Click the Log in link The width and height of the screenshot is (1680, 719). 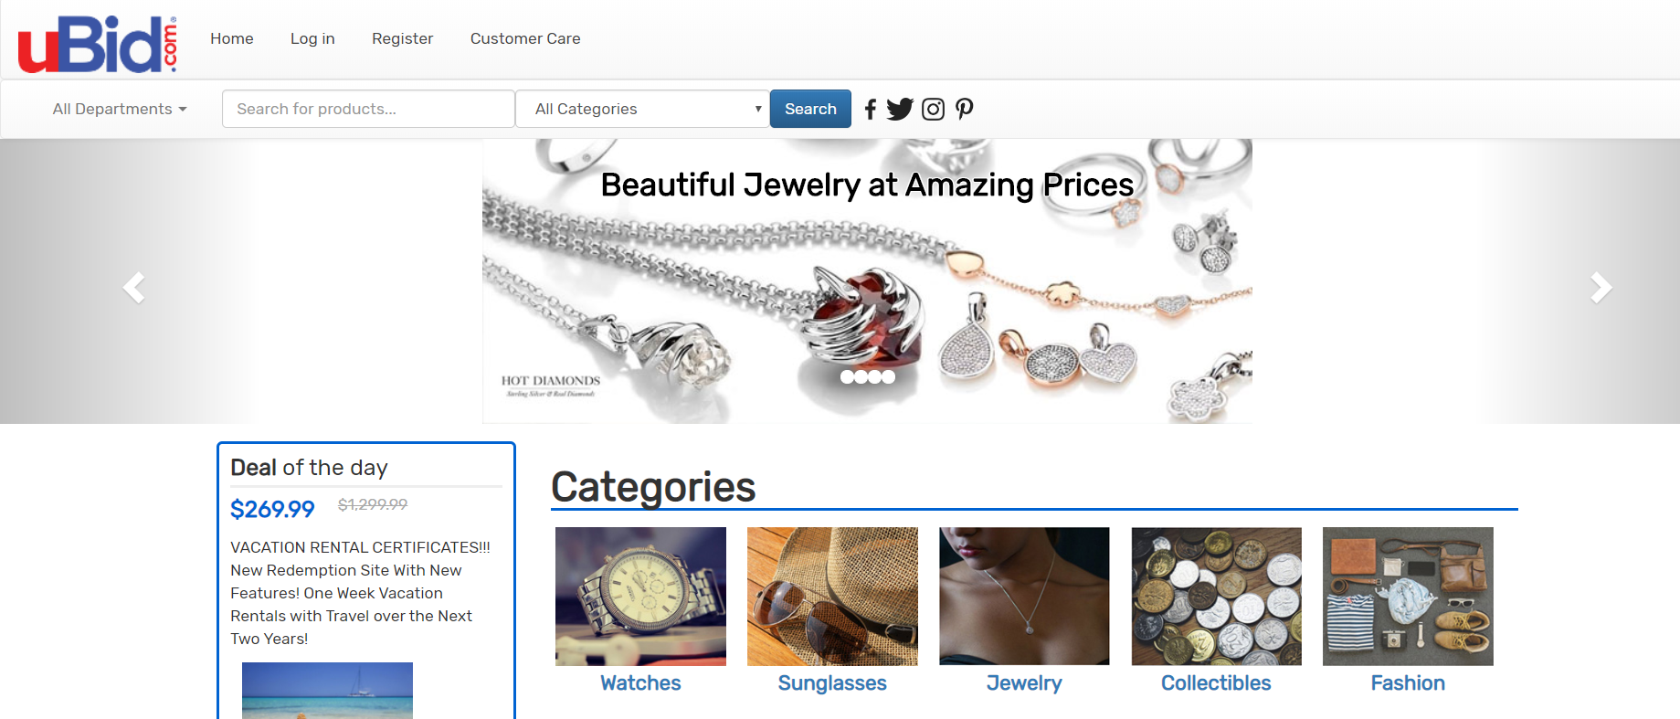(312, 38)
